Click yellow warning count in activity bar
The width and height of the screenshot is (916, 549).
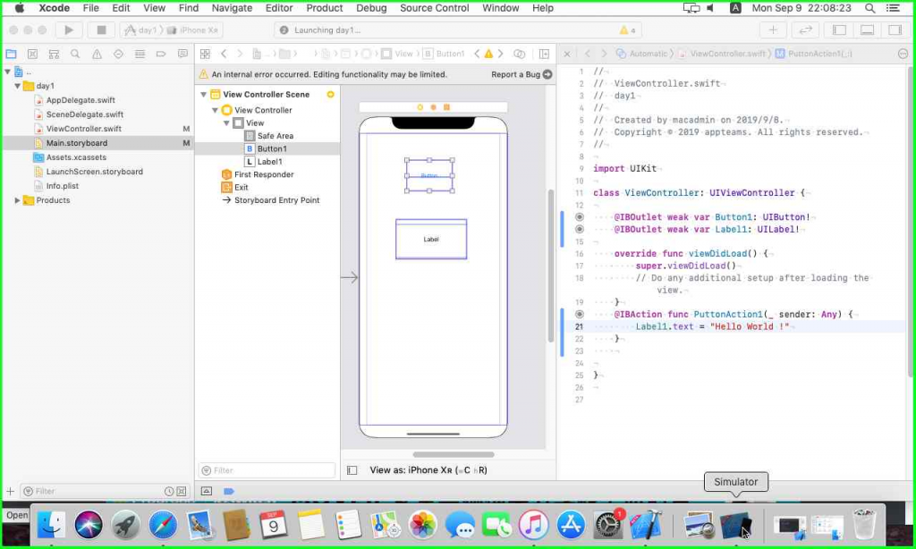pyautogui.click(x=627, y=30)
